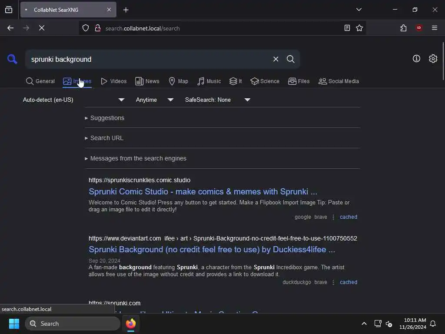Open SafeSearch None dropdown
The width and height of the screenshot is (445, 334).
(217, 100)
